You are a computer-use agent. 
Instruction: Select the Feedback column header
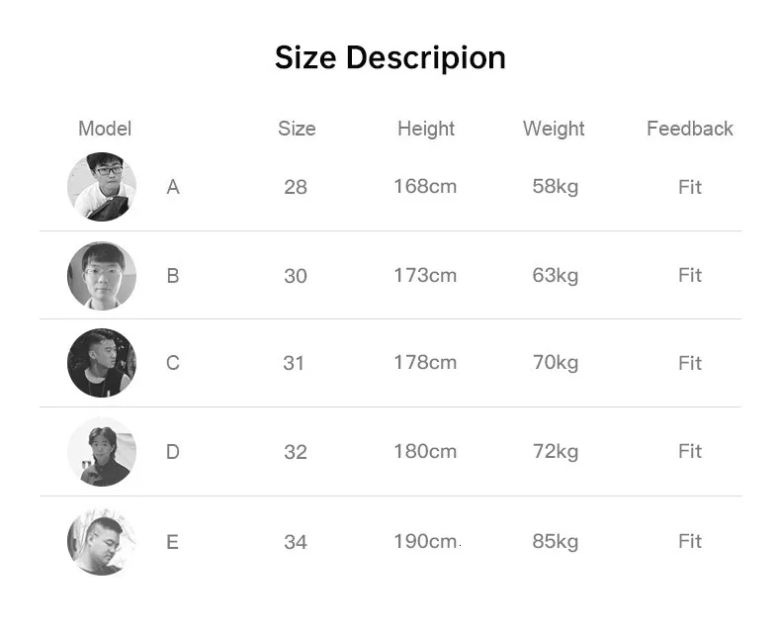pos(690,129)
